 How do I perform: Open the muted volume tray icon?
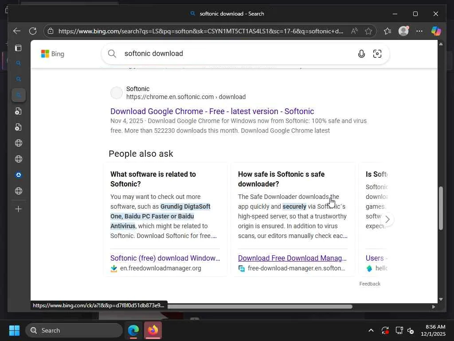(411, 330)
